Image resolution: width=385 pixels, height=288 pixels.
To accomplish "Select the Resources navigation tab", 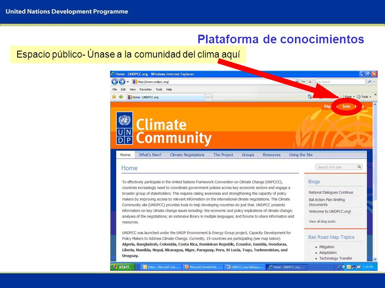I will (272, 155).
